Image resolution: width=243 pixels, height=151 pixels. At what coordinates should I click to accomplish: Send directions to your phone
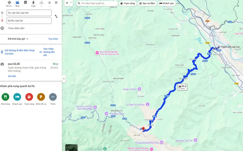coord(20,52)
